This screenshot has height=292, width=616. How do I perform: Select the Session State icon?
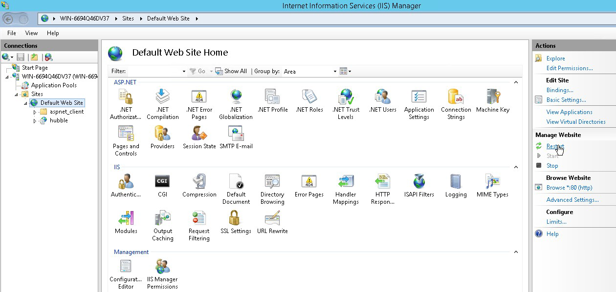(199, 136)
